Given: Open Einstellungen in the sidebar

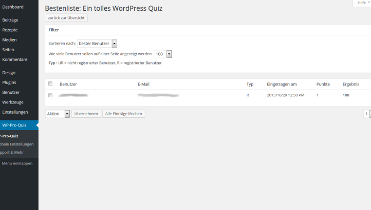Looking at the screenshot, I should [15, 112].
